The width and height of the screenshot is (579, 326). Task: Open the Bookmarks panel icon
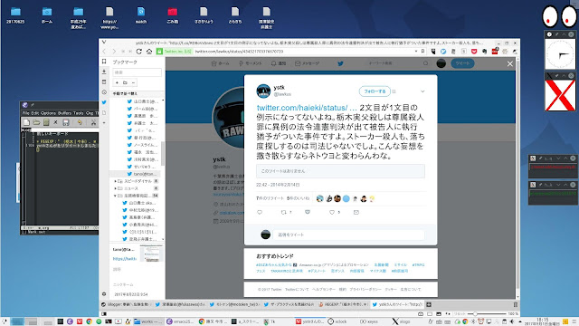(x=104, y=62)
